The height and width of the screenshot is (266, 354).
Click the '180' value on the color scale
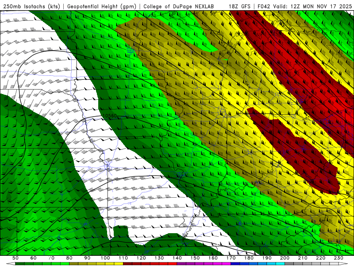click(249, 258)
